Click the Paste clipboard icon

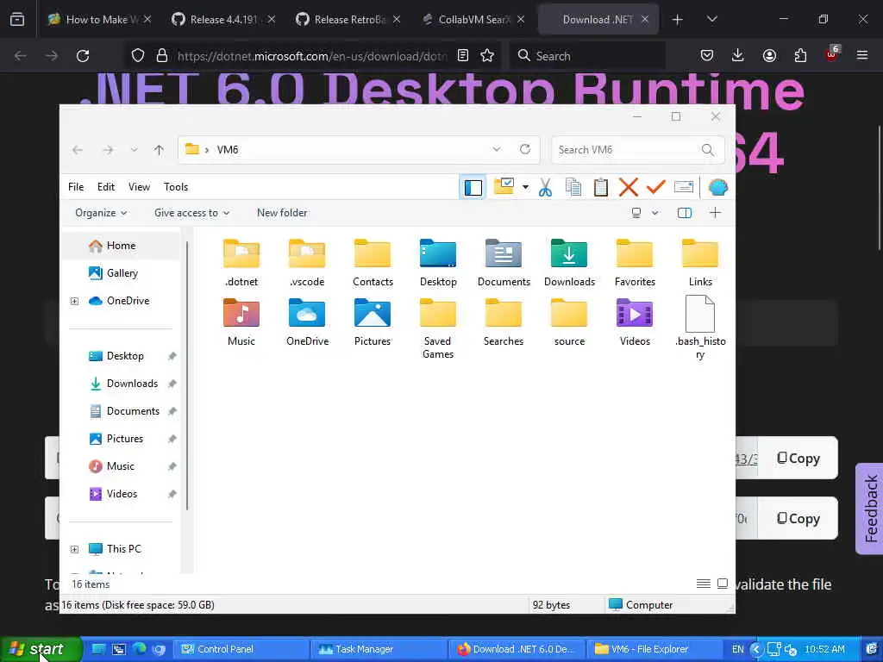601,187
